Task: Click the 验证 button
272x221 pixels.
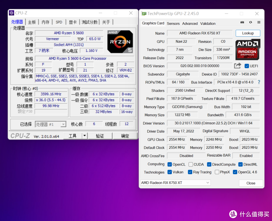Action: 100,136
